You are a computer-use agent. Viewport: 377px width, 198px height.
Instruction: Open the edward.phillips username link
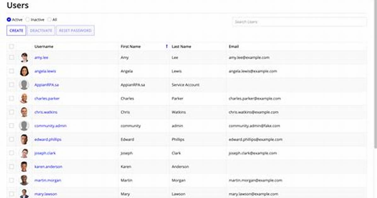pos(48,140)
